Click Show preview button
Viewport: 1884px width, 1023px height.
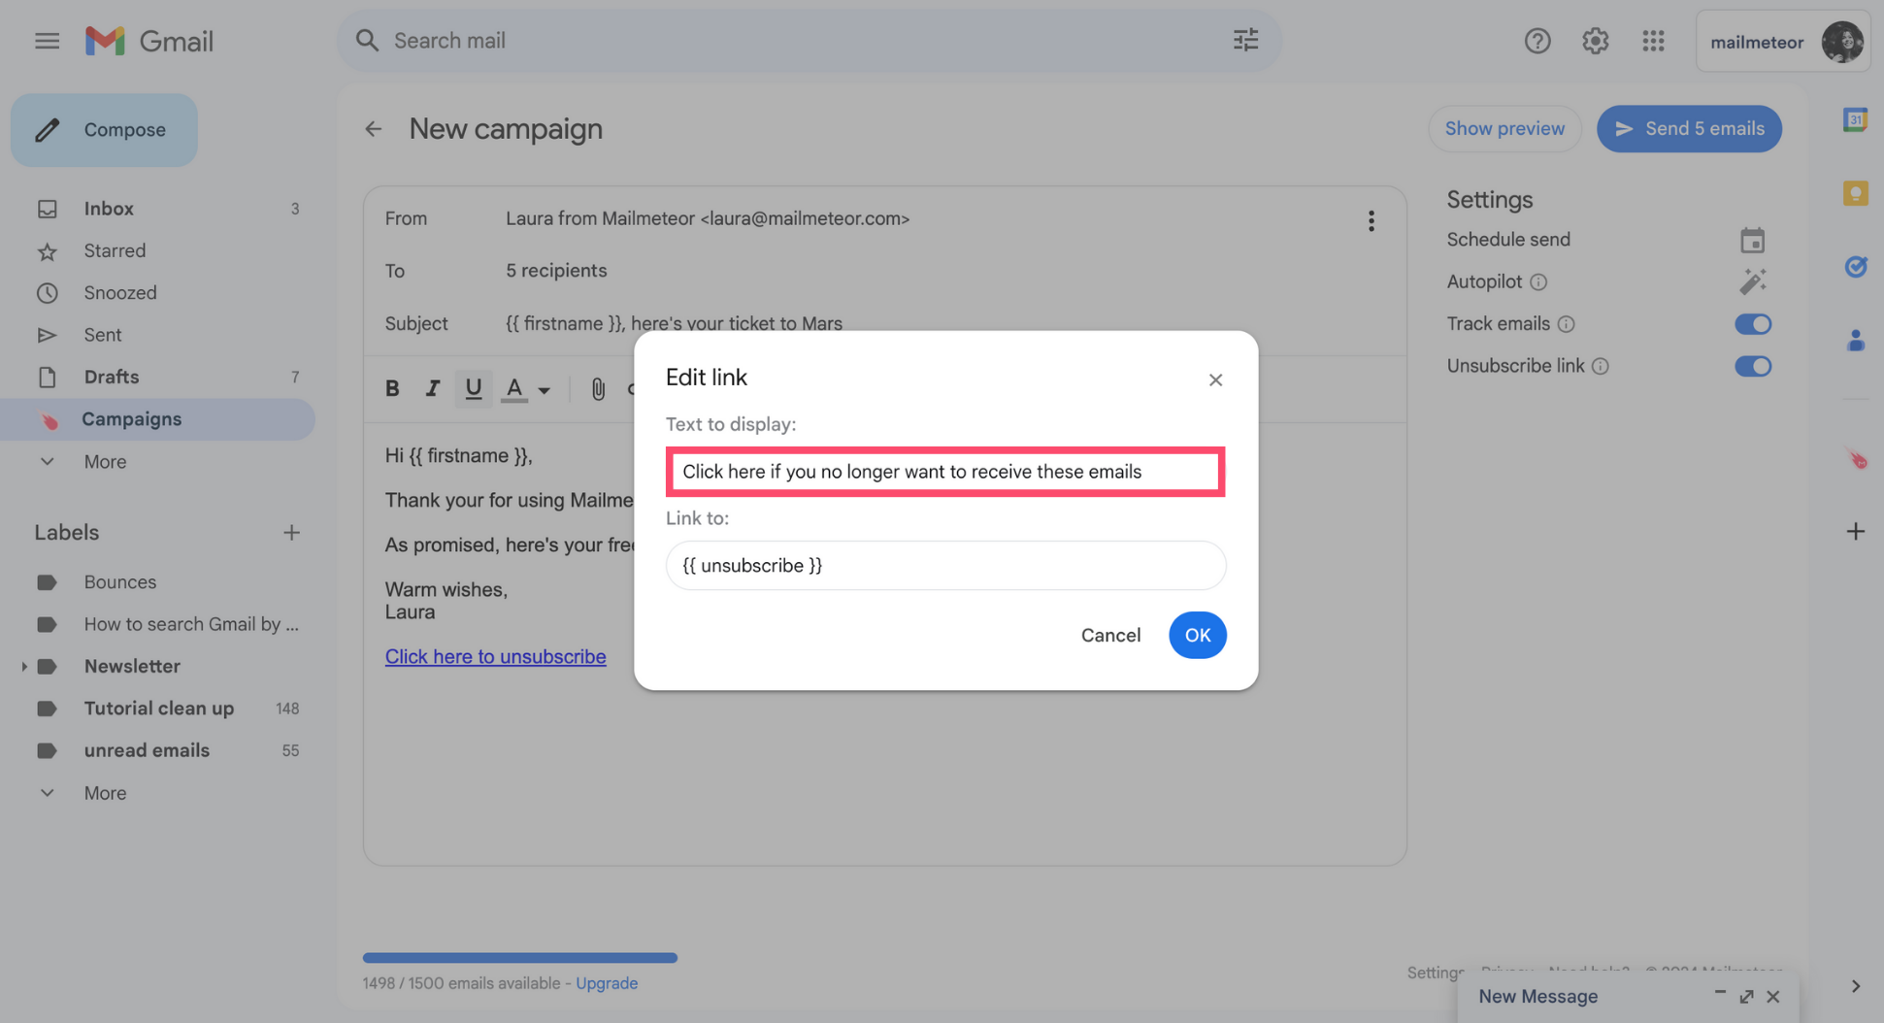(x=1504, y=129)
